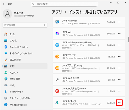Image resolution: width=129 pixels, height=110 pixels.
Task: Open more options for LAVIE Wiz
Action: point(119,33)
